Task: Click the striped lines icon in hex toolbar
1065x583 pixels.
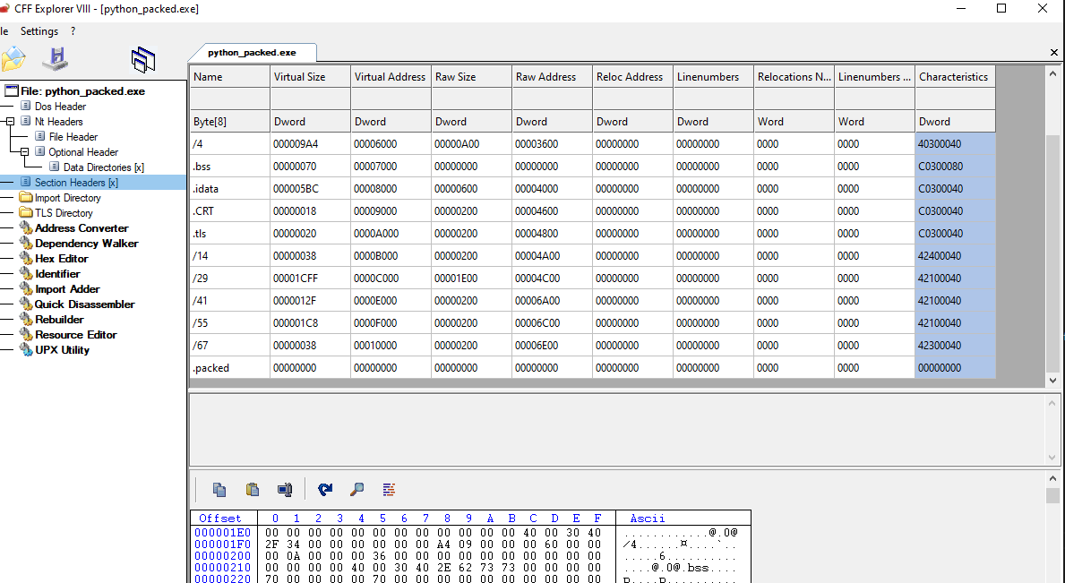Action: pos(389,489)
